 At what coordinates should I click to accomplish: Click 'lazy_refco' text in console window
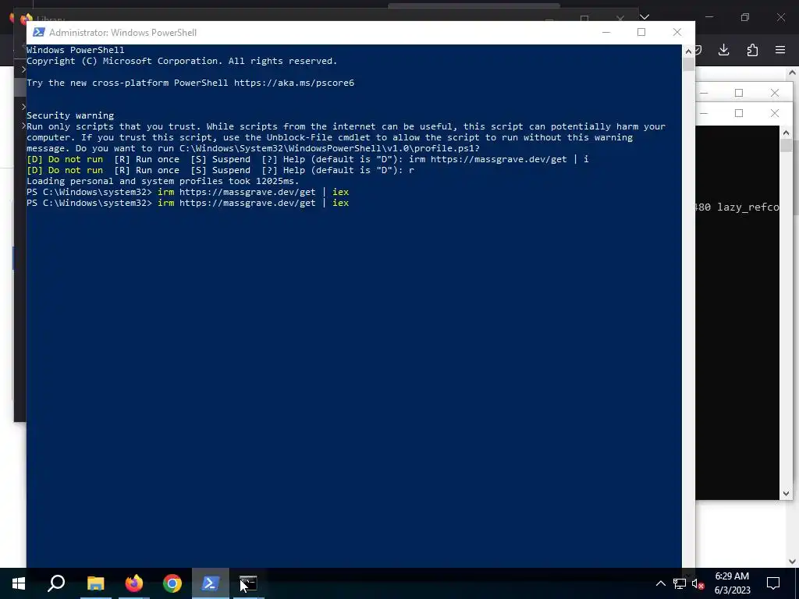748,207
